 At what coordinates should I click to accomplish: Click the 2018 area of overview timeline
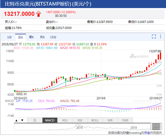coord(79,128)
